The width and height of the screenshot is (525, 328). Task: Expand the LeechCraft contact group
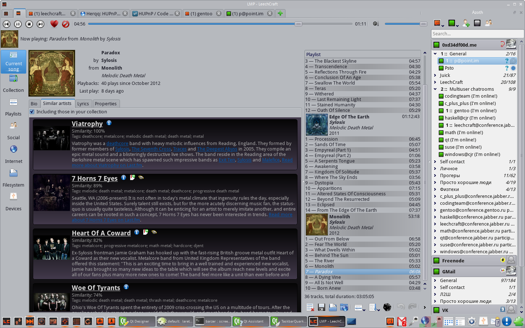pos(435,82)
